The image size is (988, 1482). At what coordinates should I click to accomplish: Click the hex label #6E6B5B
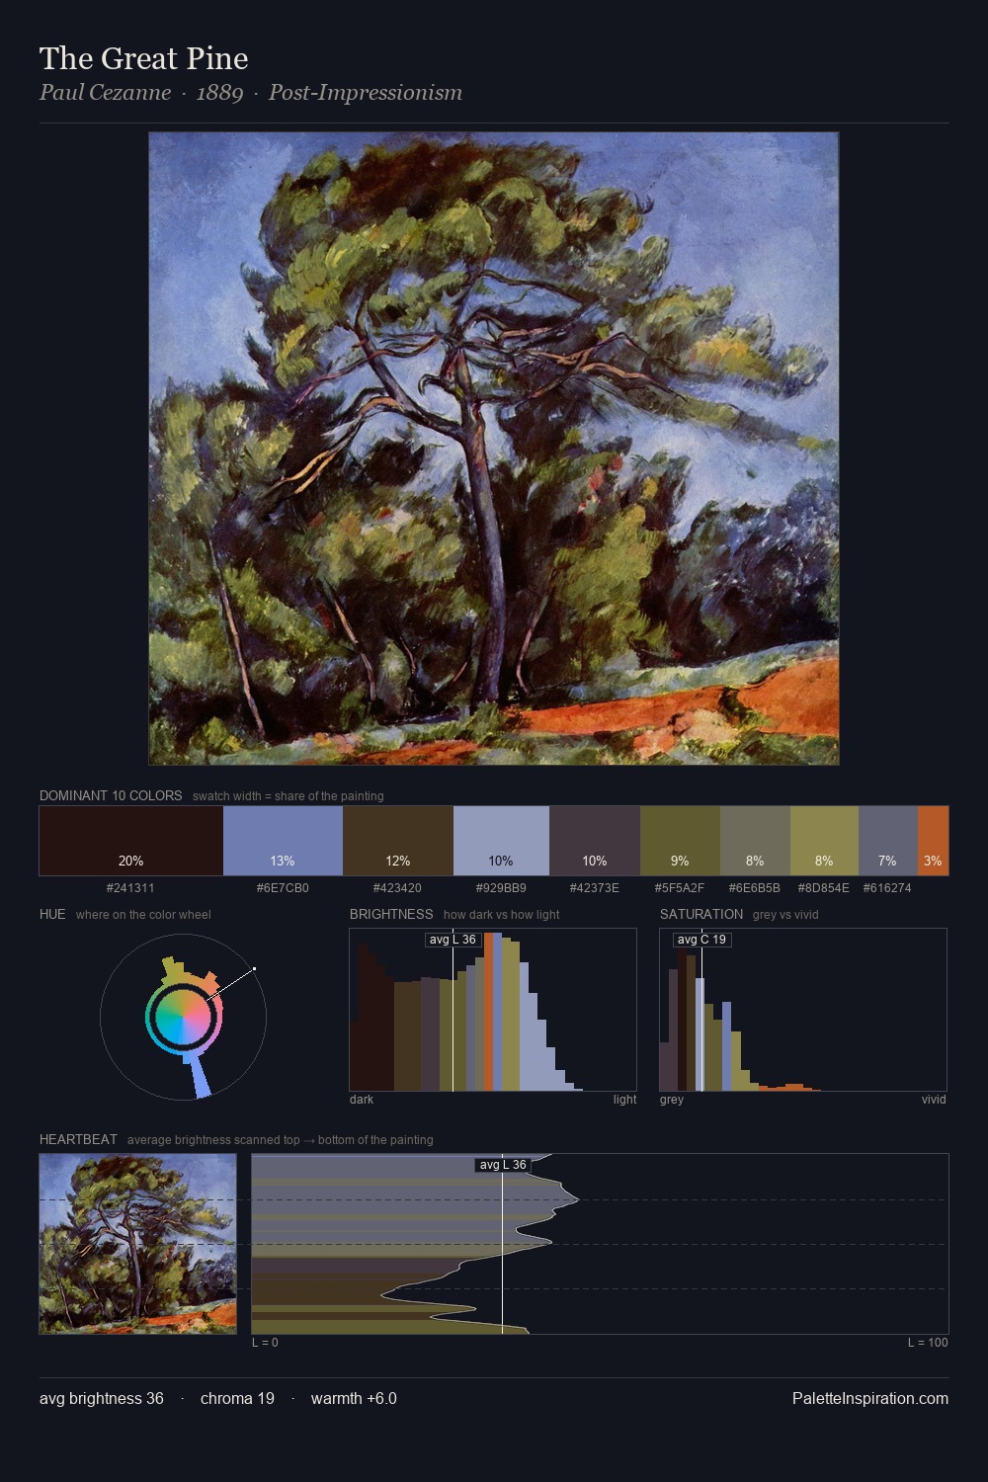point(755,888)
